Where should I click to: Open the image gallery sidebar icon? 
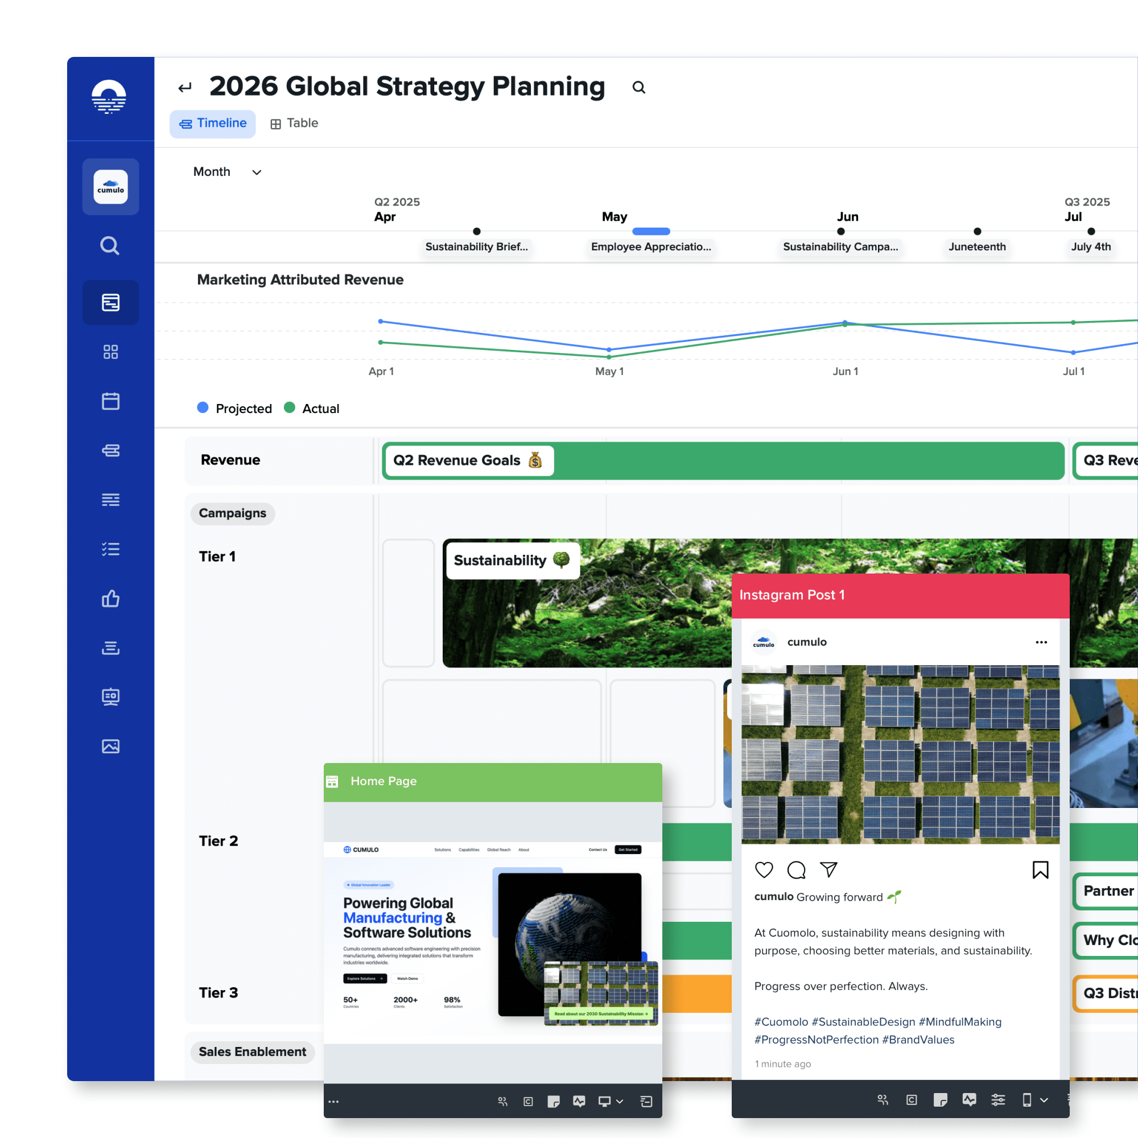(110, 747)
